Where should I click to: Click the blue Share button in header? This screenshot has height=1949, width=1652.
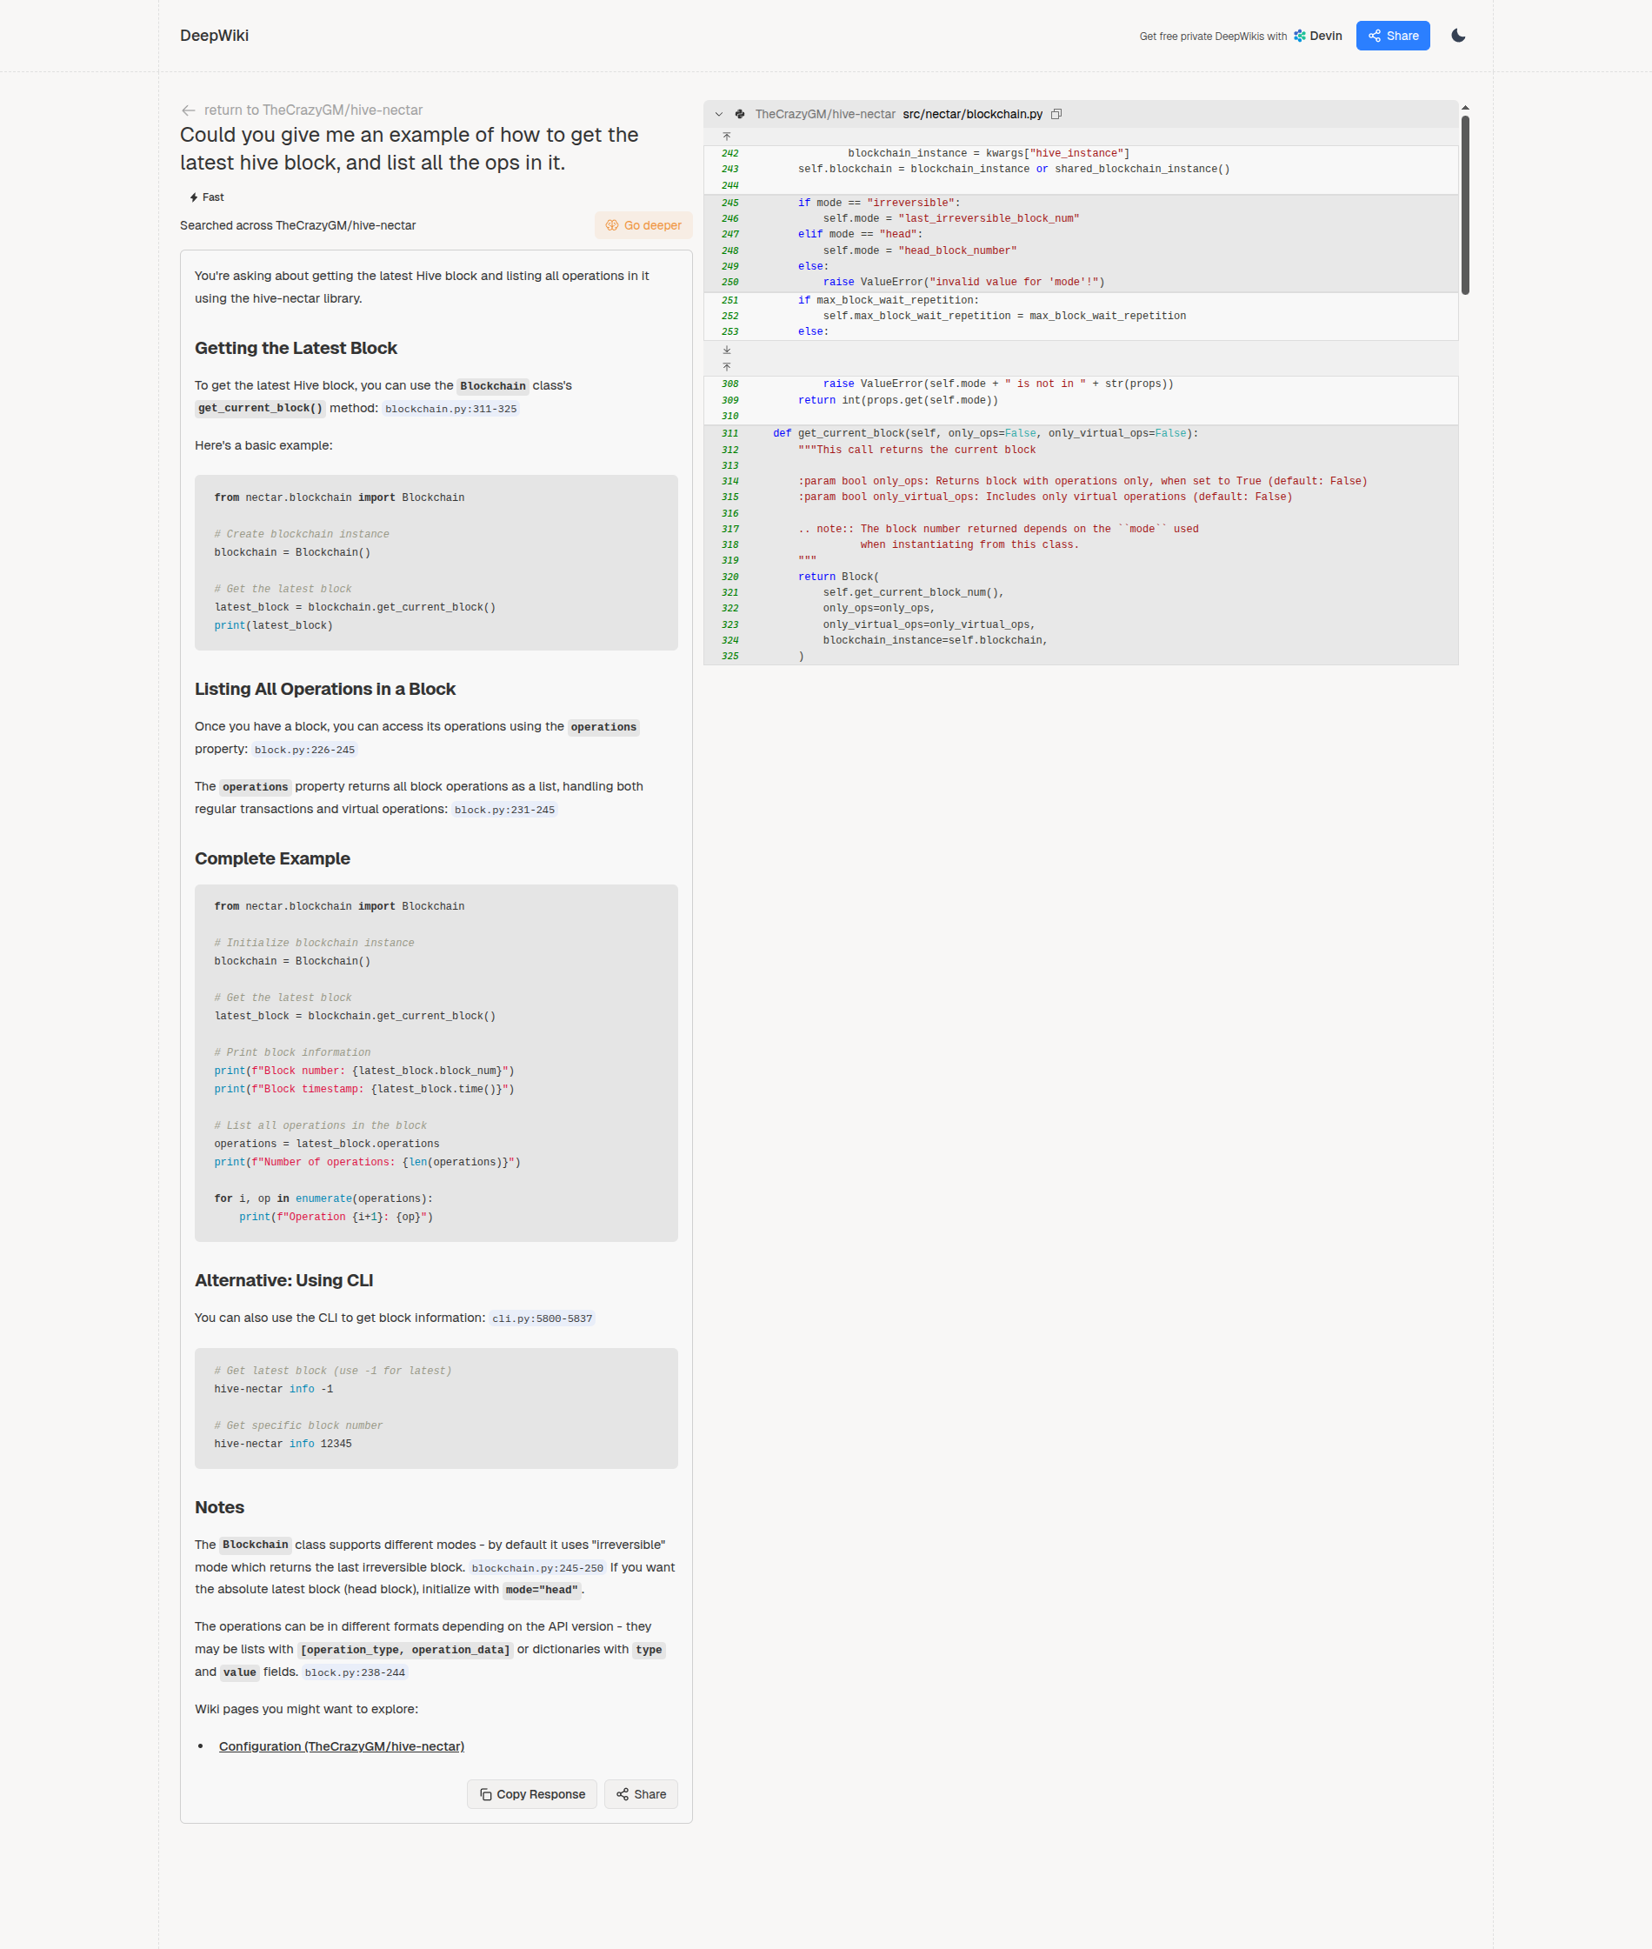coord(1392,36)
